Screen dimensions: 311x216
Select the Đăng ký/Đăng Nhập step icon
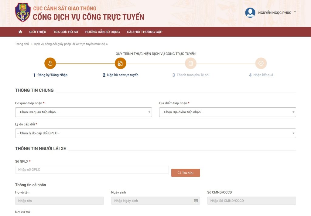pyautogui.click(x=50, y=63)
